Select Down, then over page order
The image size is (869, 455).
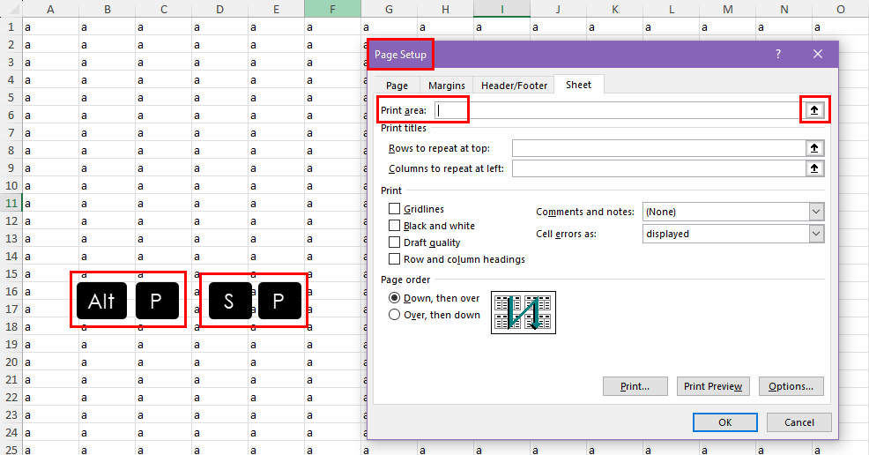point(394,298)
